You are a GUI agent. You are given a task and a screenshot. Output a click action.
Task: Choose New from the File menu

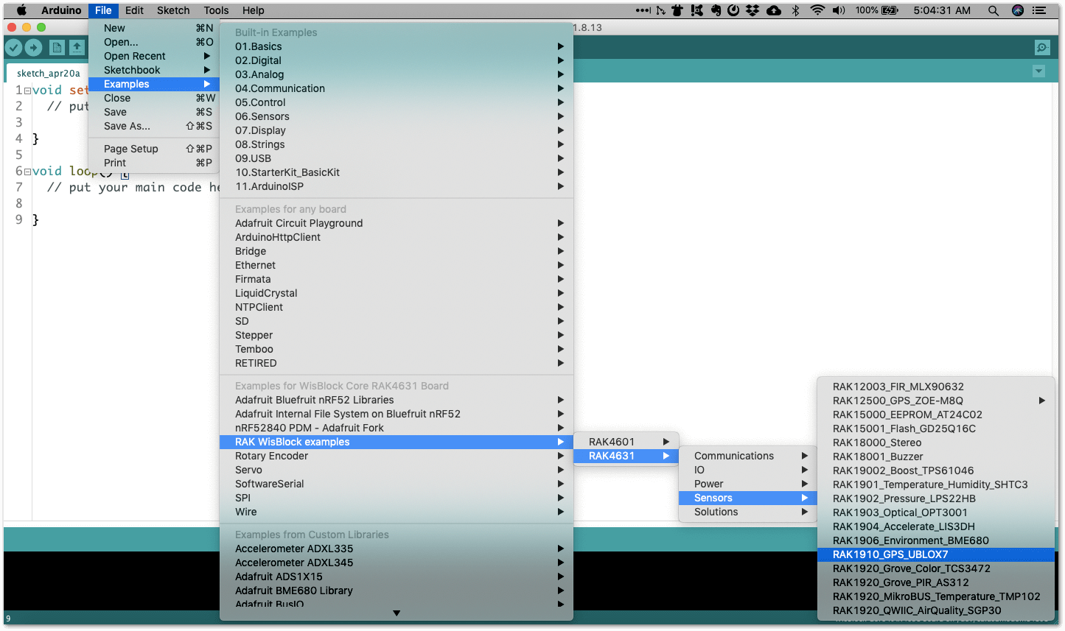(154, 28)
